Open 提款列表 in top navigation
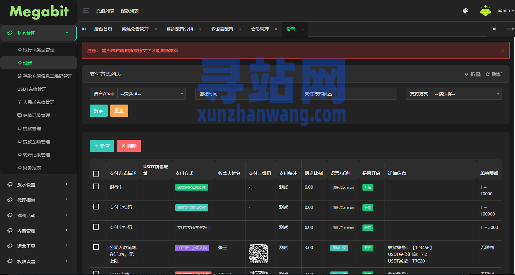This screenshot has width=515, height=275. click(129, 11)
